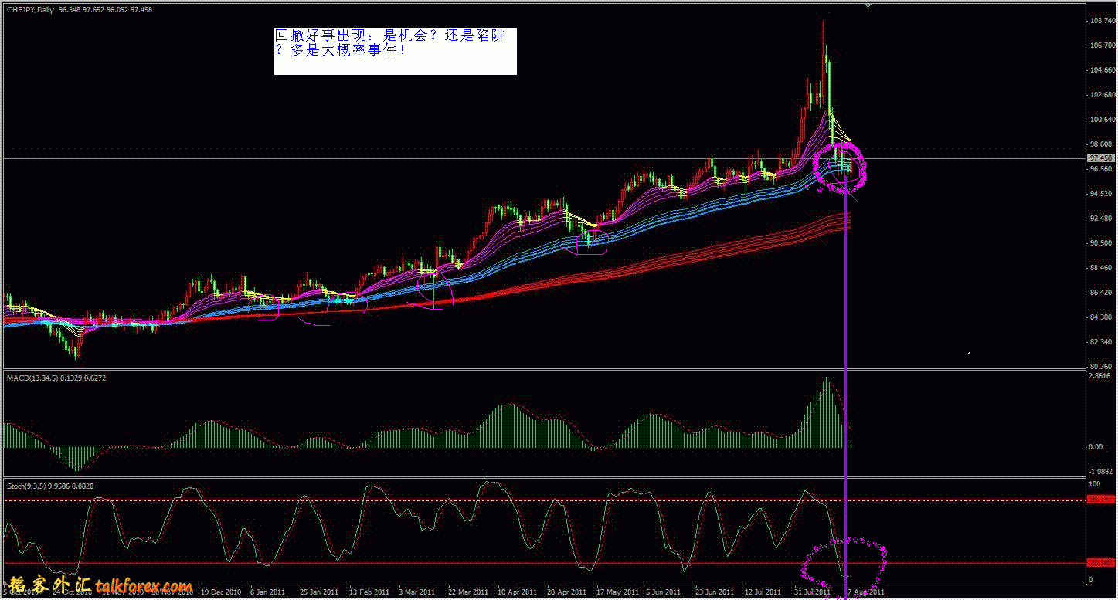1118x600 pixels.
Task: Click the 25 Jan 2011 date label
Action: pyautogui.click(x=319, y=592)
